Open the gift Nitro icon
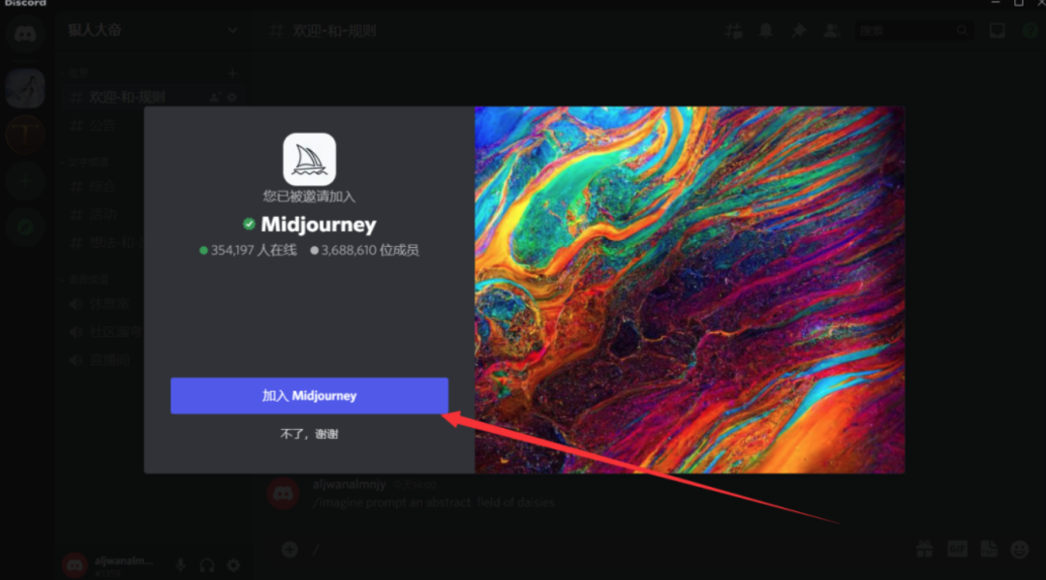Screen dimensions: 1046x580 (x=925, y=549)
